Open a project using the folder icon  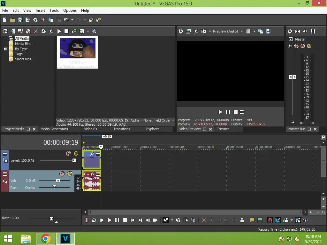click(12, 20)
